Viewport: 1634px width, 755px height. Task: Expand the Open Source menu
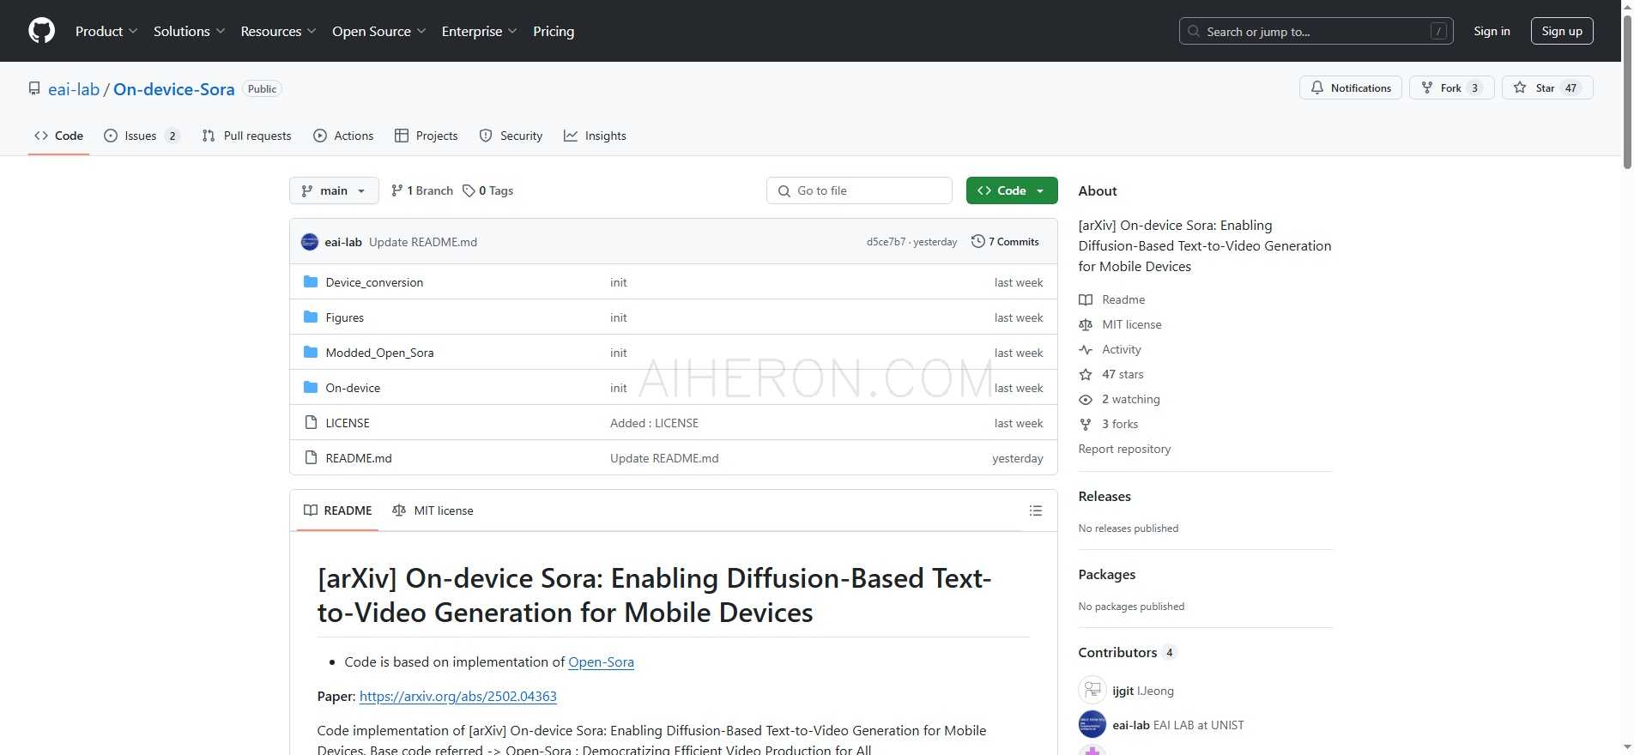coord(379,31)
